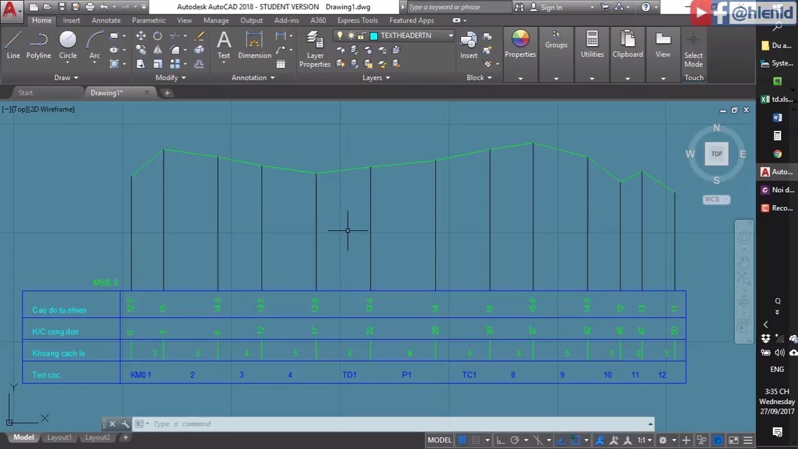Click the Insert block icon

click(469, 45)
